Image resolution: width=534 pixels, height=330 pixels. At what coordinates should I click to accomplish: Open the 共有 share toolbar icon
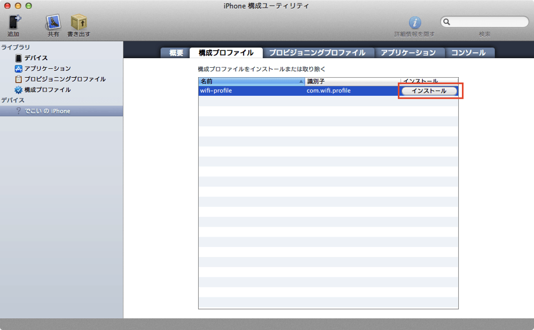point(53,22)
